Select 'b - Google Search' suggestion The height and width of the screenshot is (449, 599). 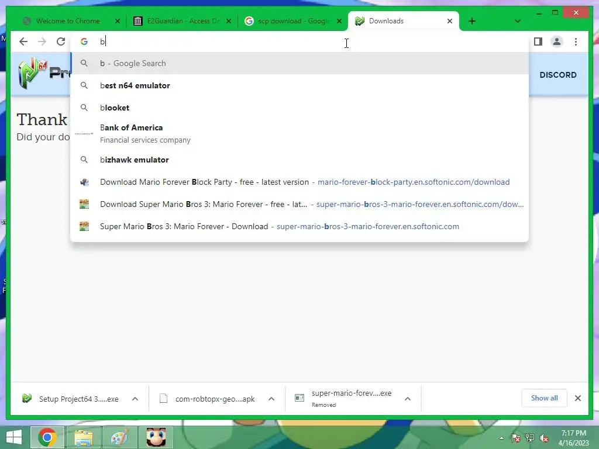299,63
